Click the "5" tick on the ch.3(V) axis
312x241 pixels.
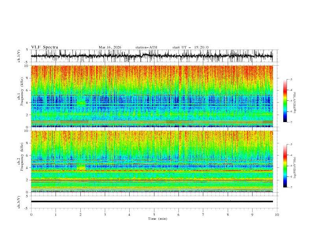pos(27,196)
